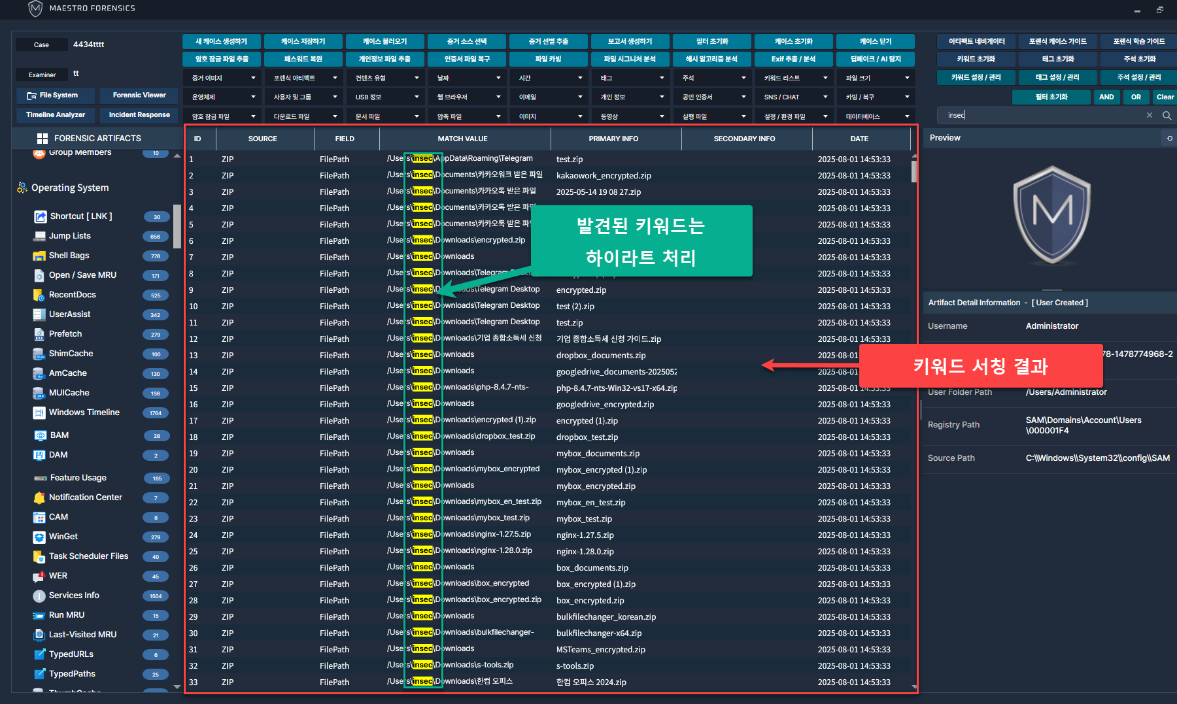Image resolution: width=1177 pixels, height=704 pixels.
Task: Open the Prefetch artifact icon
Action: [x=39, y=334]
